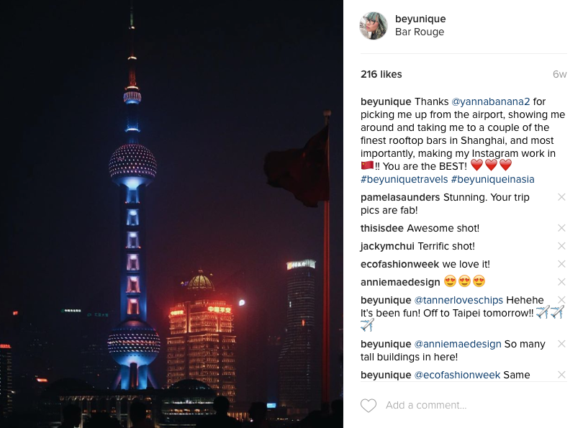Open the Bar Rouge location link

tap(420, 32)
